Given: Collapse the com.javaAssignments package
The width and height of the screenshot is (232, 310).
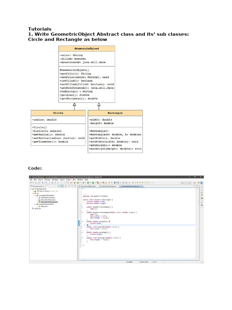Looking at the screenshot, I should click(x=35, y=204).
